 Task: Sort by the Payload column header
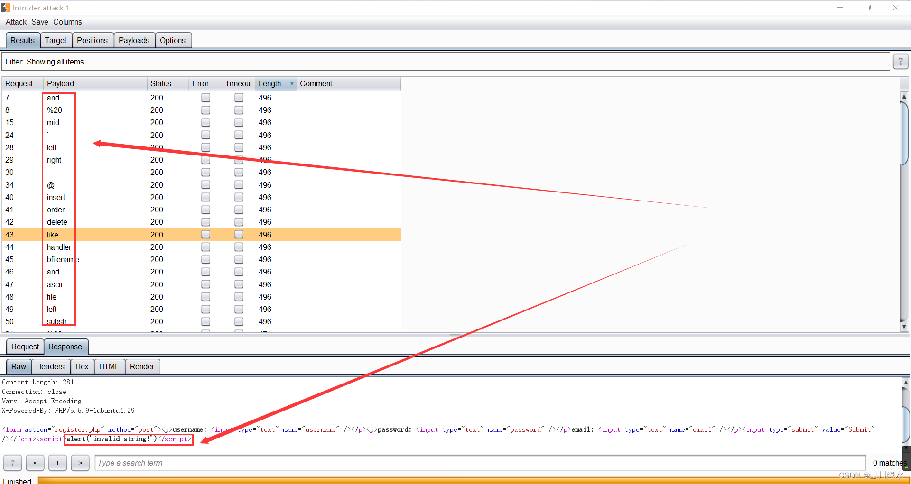pos(95,83)
